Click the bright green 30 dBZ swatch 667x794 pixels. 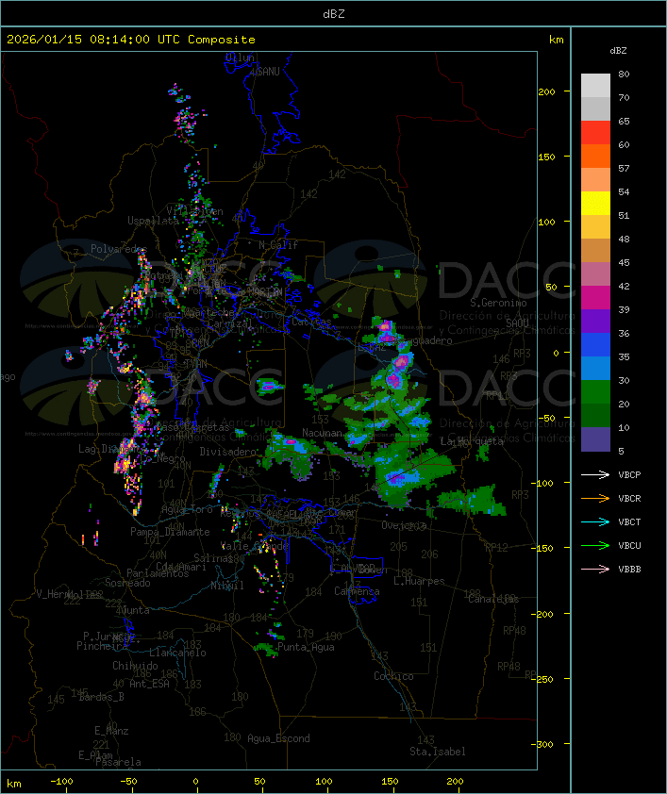pos(595,391)
